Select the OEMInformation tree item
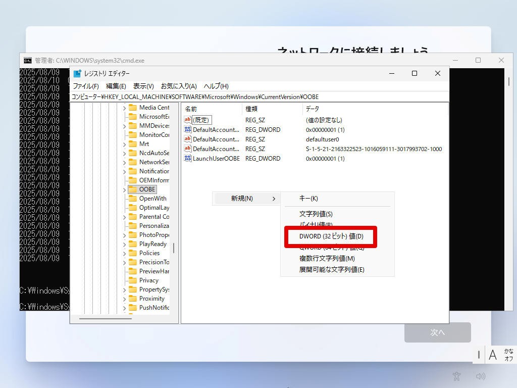517x388 pixels. click(x=154, y=180)
